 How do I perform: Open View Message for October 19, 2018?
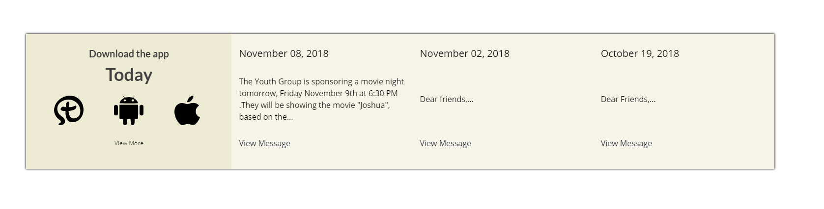click(626, 143)
